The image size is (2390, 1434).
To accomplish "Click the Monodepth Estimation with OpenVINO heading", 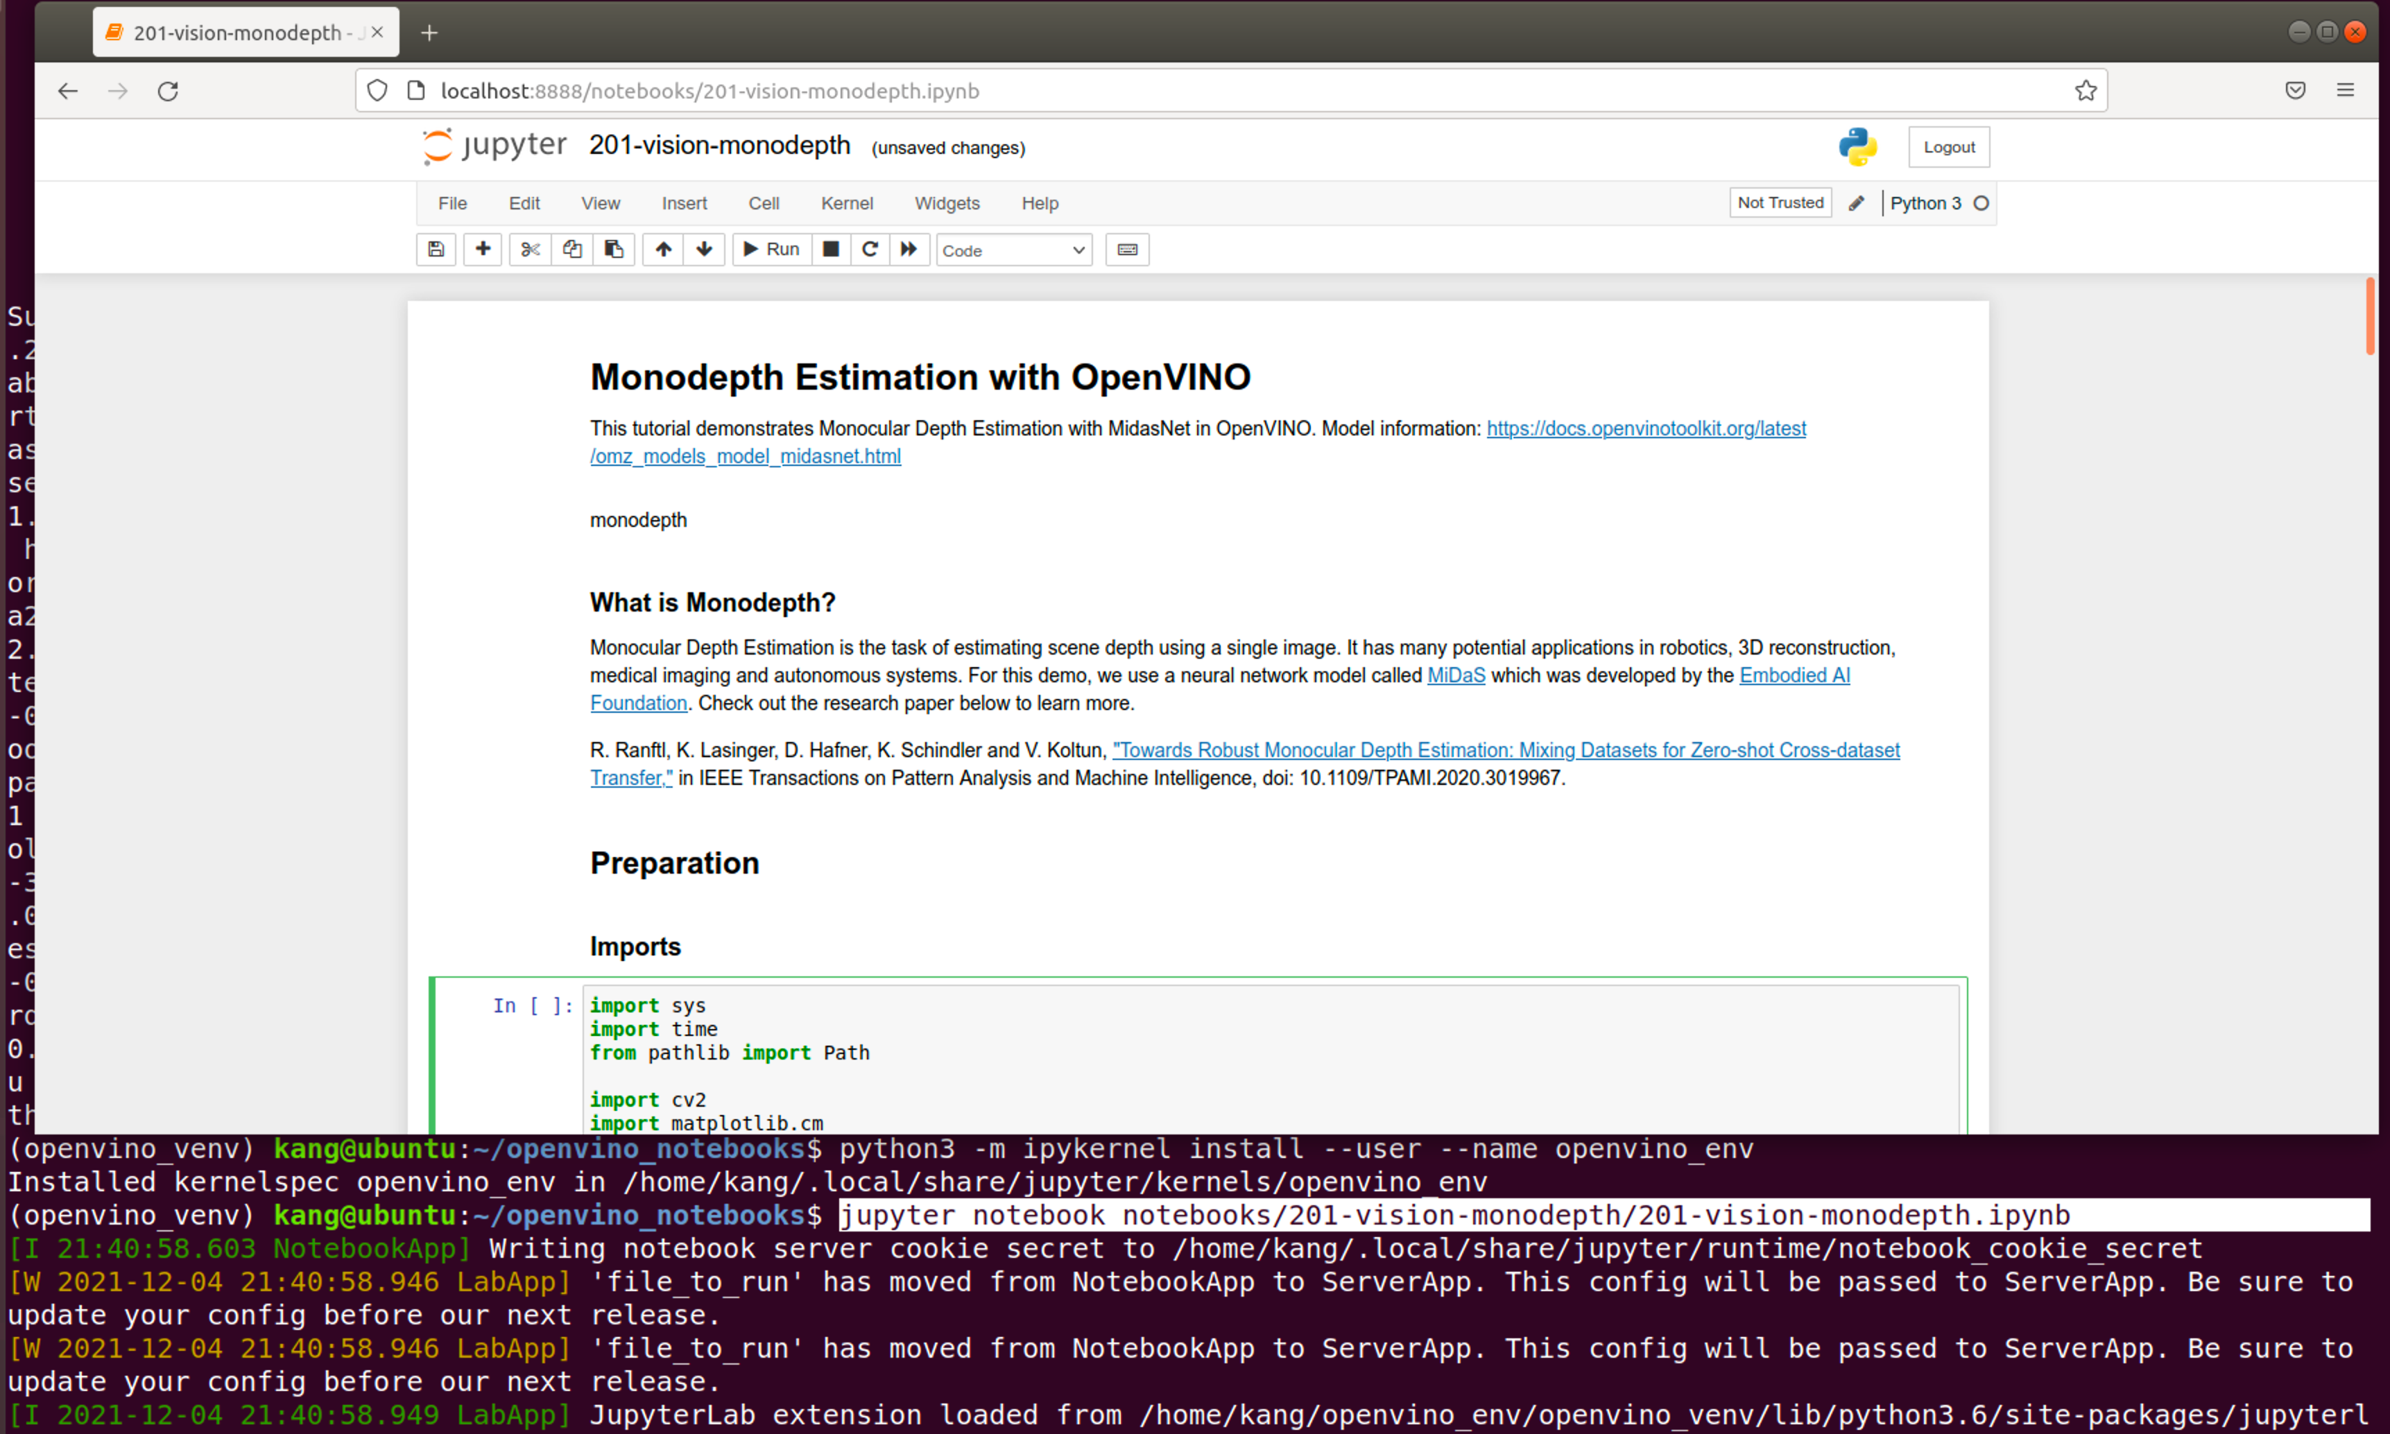I will pos(920,377).
